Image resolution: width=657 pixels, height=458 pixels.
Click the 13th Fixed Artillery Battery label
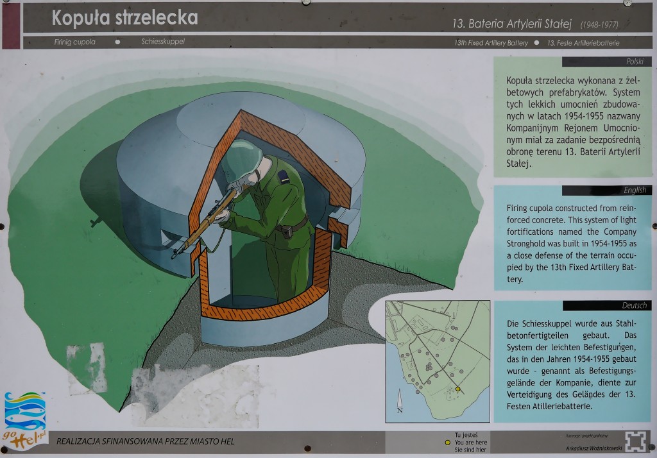click(491, 43)
